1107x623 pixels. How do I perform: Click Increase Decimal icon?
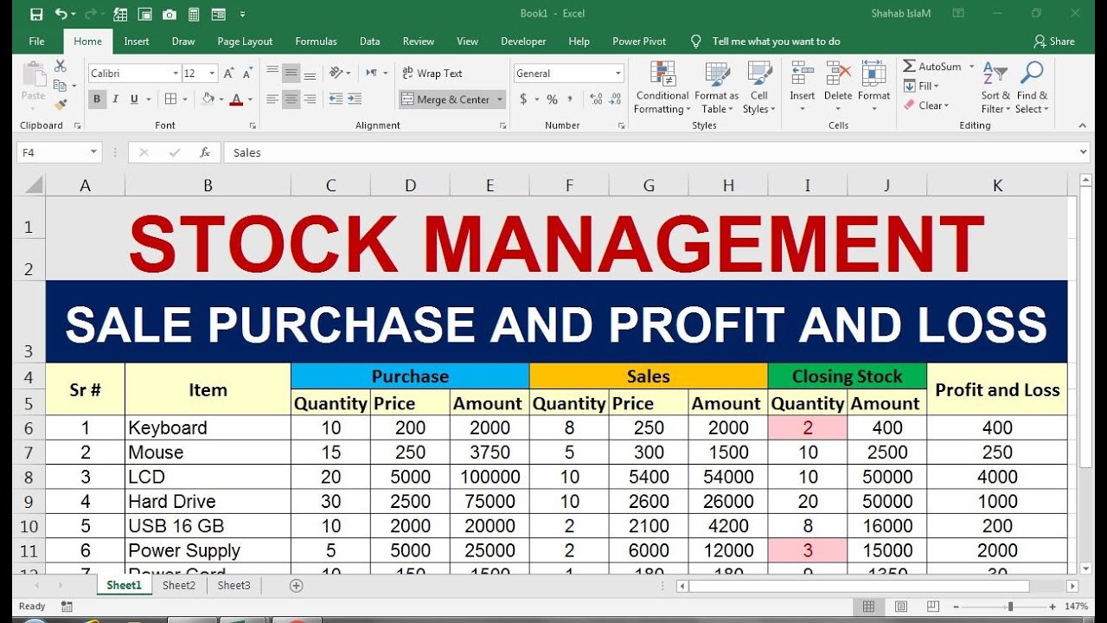tap(597, 100)
